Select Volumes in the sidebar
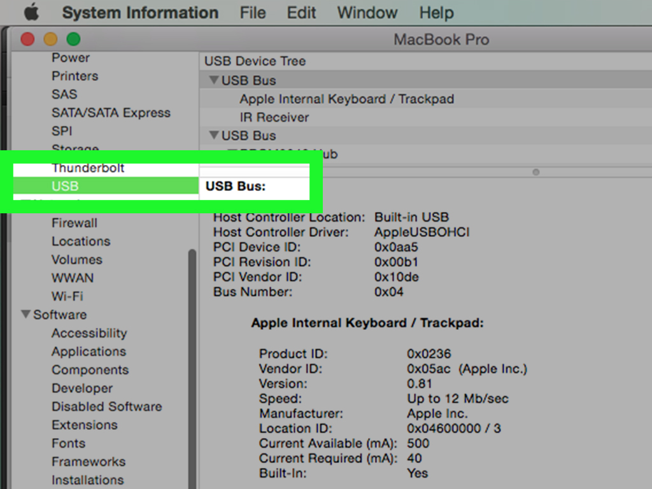Viewport: 652px width, 489px height. point(77,260)
